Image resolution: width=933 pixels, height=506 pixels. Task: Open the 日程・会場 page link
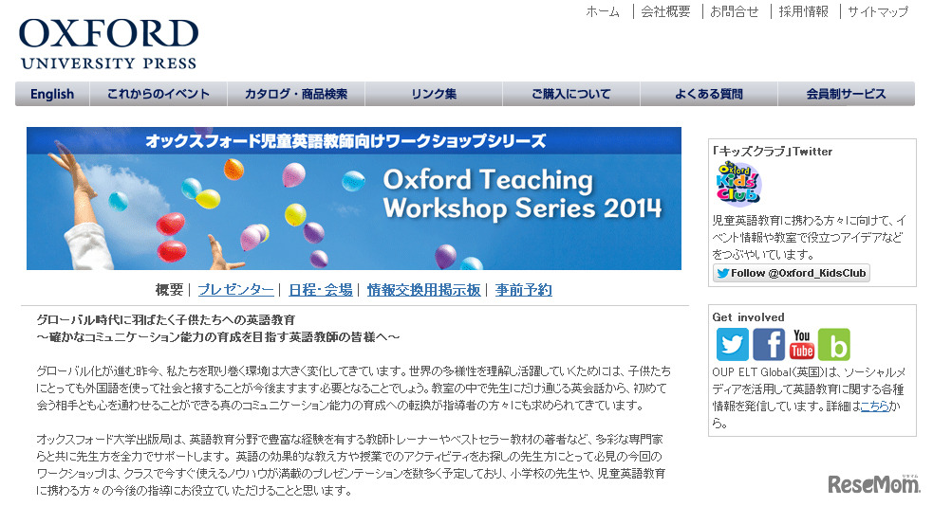(x=320, y=290)
